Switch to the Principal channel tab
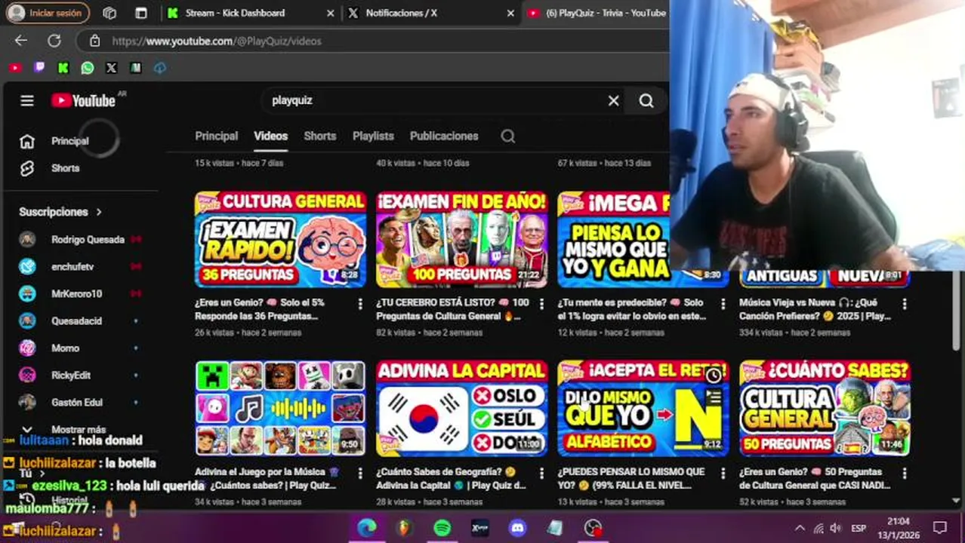Image resolution: width=965 pixels, height=543 pixels. point(217,136)
